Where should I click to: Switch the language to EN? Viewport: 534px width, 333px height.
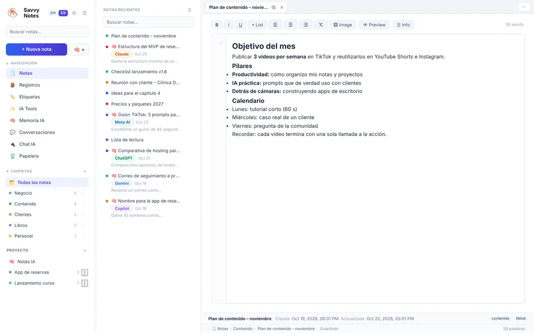[53, 13]
